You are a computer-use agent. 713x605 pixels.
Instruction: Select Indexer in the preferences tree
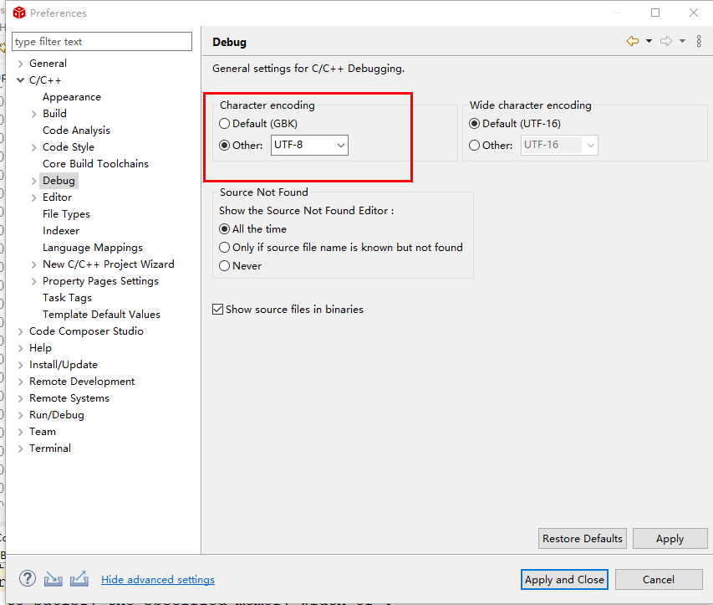click(x=61, y=231)
